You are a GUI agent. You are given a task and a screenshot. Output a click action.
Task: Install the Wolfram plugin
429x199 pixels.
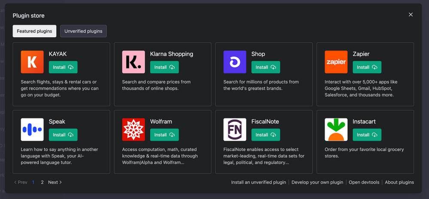(x=164, y=135)
